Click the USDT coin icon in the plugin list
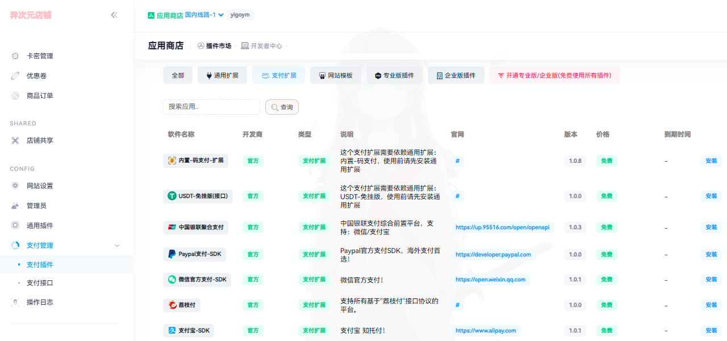727x341 pixels. [x=173, y=196]
